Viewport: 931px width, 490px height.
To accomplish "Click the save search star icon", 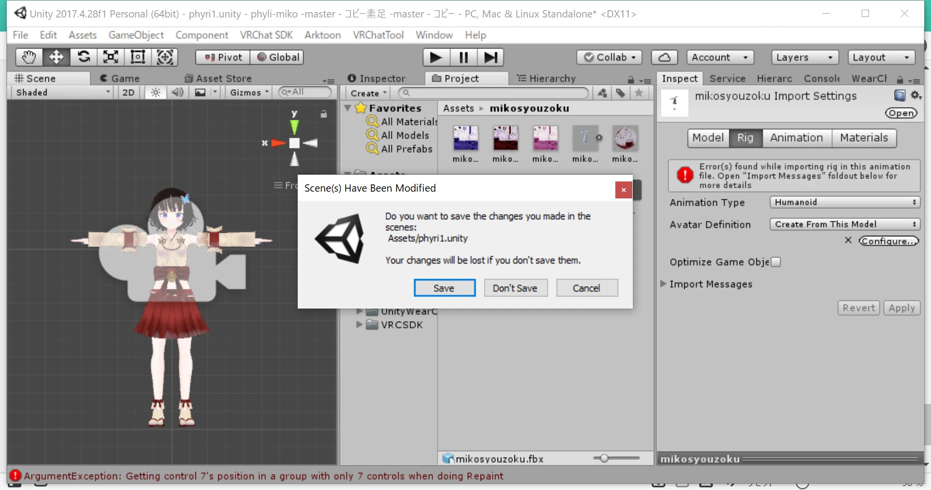I will 639,93.
